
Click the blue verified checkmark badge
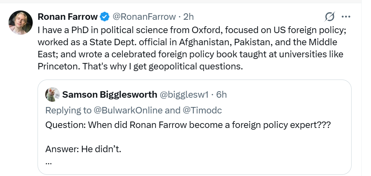pyautogui.click(x=105, y=17)
